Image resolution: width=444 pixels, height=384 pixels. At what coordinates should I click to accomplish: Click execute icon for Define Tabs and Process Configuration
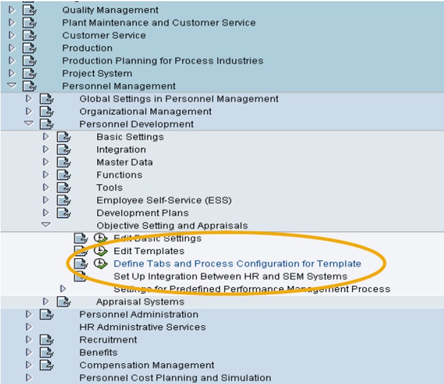coord(100,264)
